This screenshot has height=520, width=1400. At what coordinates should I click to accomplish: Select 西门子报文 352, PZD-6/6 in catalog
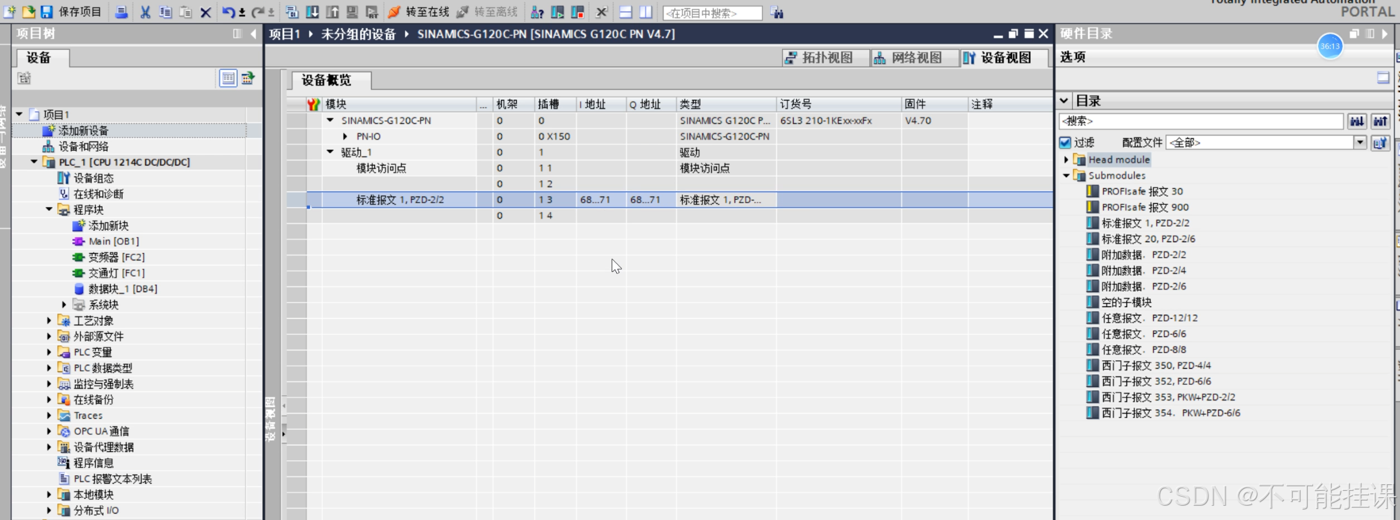click(x=1156, y=381)
